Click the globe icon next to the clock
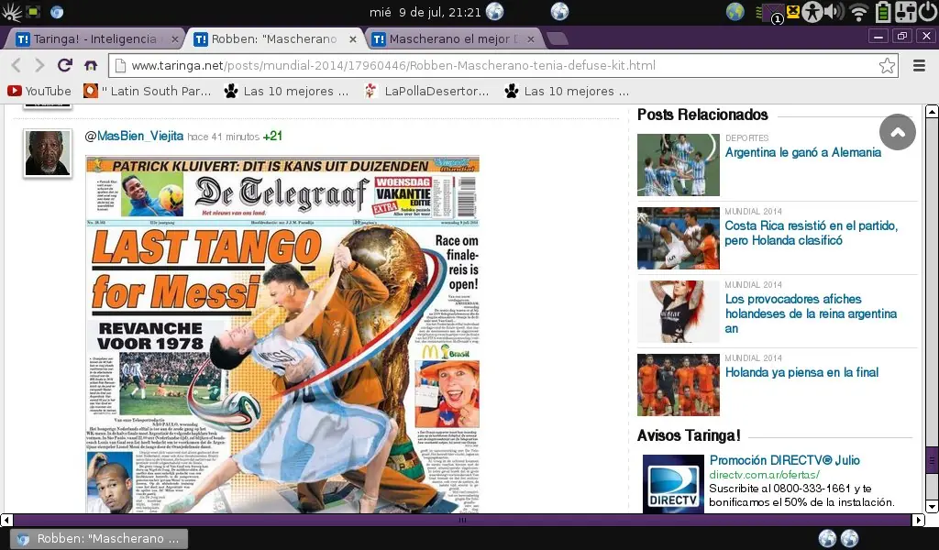This screenshot has width=939, height=550. coord(494,11)
